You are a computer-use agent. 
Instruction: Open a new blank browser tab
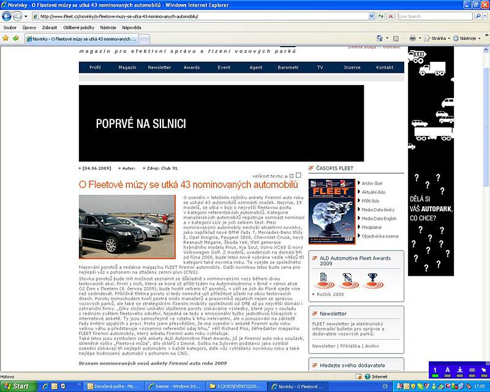[144, 39]
